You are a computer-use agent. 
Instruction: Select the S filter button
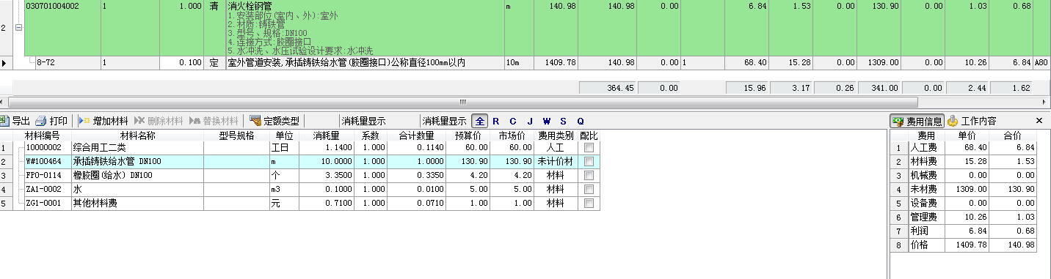563,121
